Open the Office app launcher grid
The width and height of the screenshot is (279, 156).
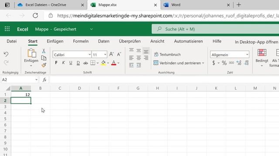tap(7, 29)
